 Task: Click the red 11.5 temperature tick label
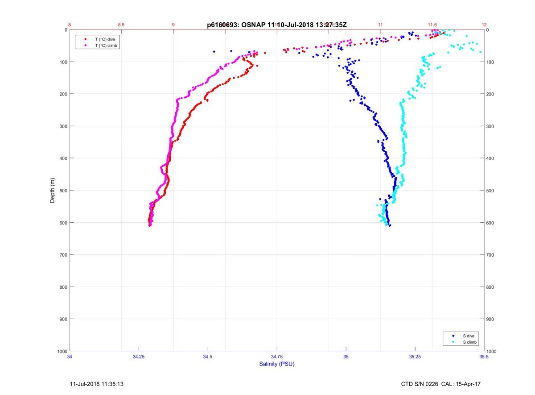coord(432,25)
